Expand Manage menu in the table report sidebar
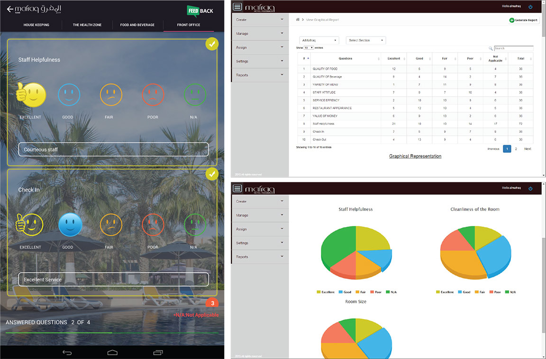The width and height of the screenshot is (546, 359). click(260, 34)
